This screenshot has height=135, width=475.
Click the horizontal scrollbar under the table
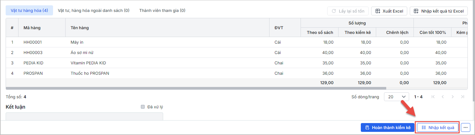coord(196,88)
